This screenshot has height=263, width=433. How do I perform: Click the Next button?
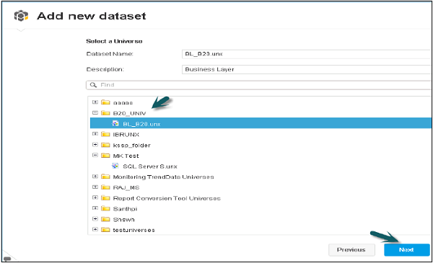click(406, 250)
